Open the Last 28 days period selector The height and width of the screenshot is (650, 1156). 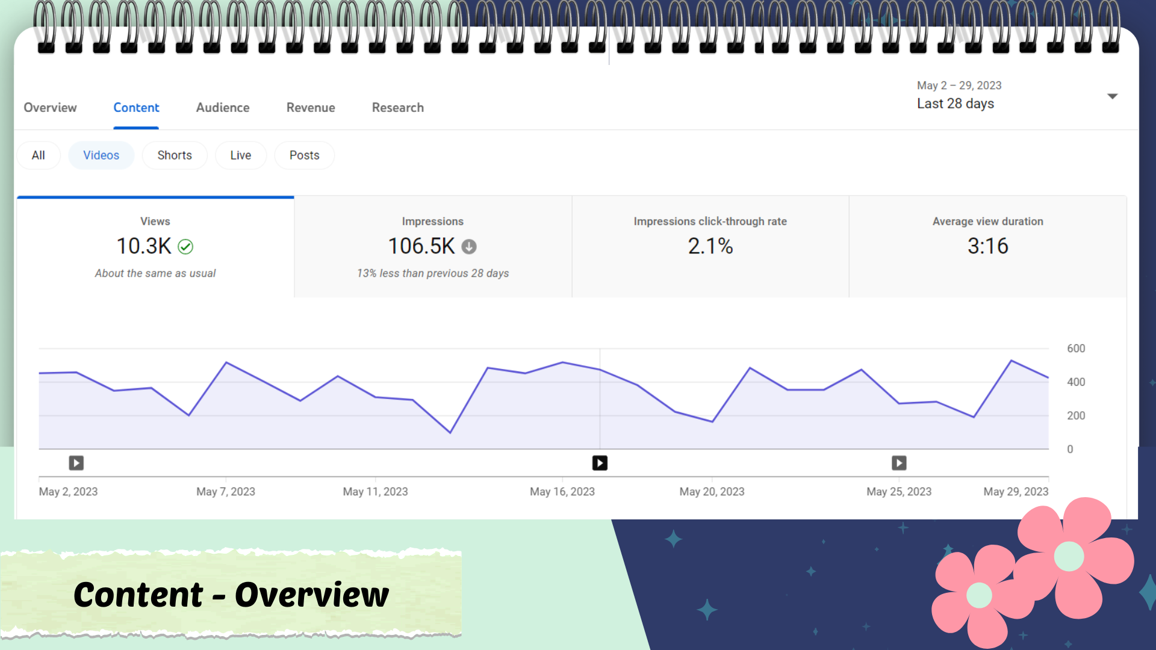(955, 104)
